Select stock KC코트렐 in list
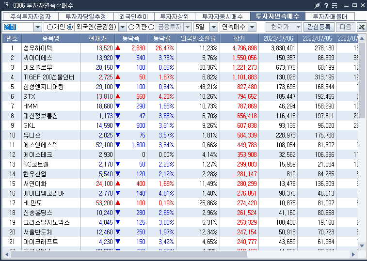This screenshot has width=367, height=261. (35, 164)
